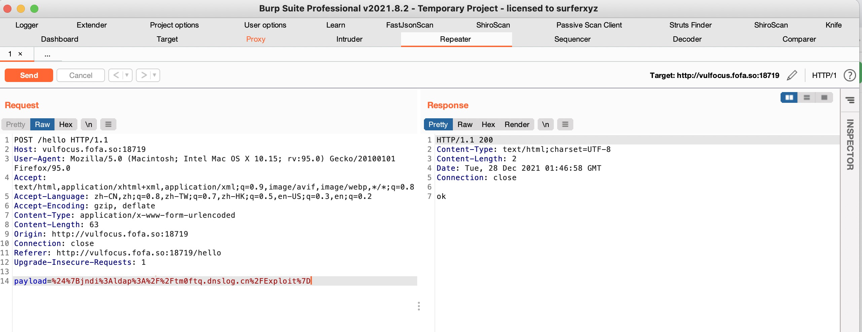Click the Referer header line
The height and width of the screenshot is (332, 862).
[117, 253]
